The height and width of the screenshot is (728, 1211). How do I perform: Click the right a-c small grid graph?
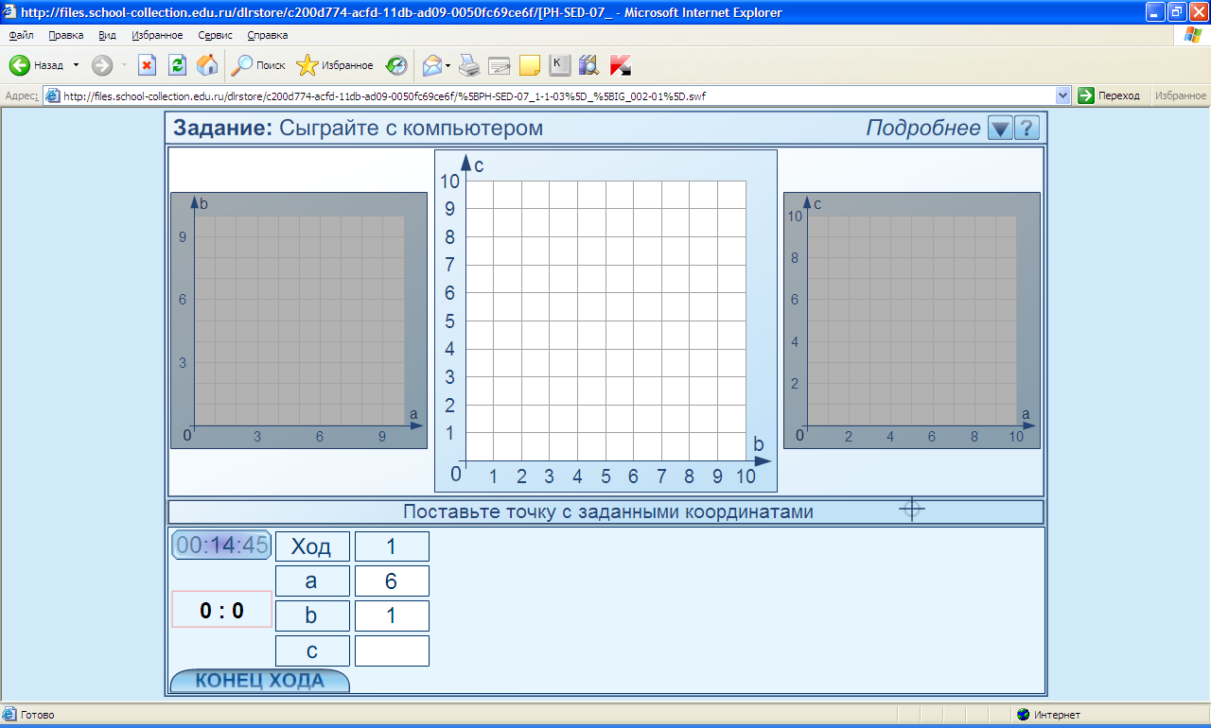click(x=912, y=321)
